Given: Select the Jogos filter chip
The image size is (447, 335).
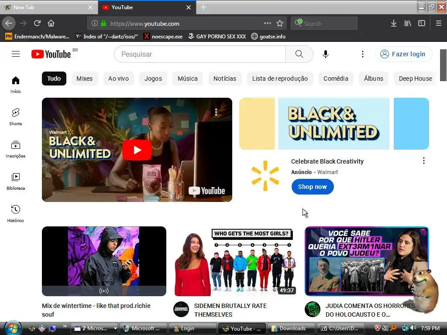Looking at the screenshot, I should [x=153, y=79].
